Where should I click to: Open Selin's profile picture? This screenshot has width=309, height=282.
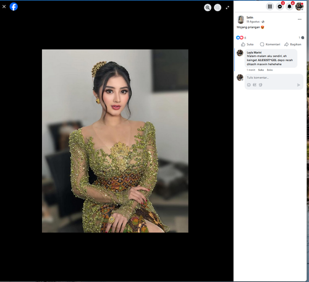pyautogui.click(x=240, y=20)
